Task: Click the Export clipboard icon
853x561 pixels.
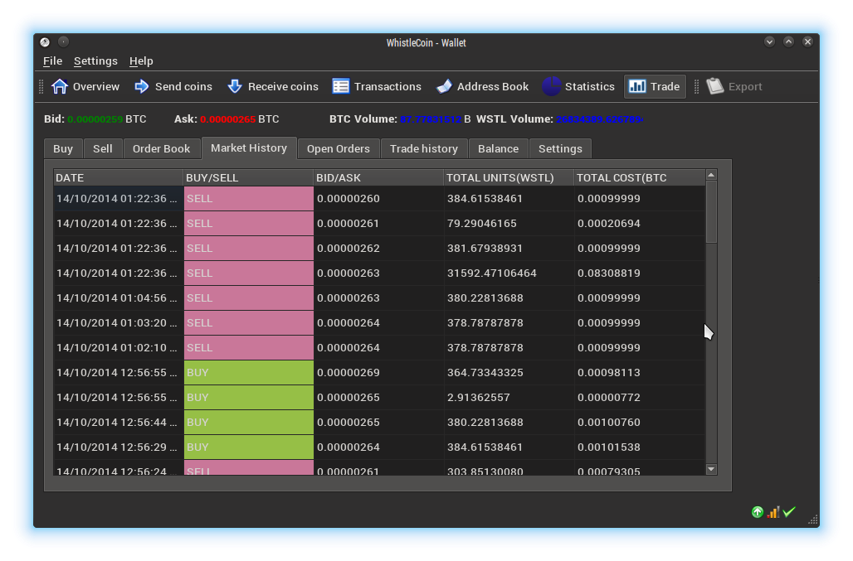Action: click(x=714, y=86)
